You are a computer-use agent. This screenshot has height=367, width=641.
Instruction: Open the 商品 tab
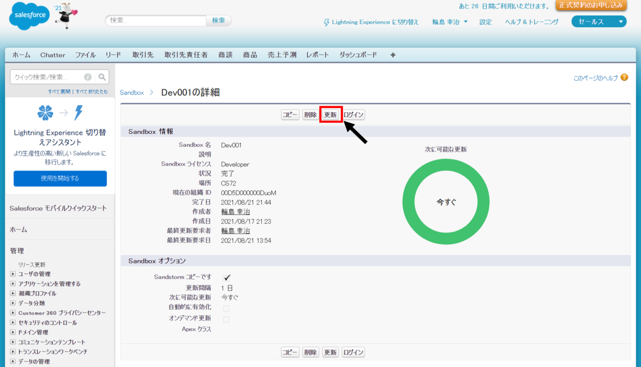click(x=250, y=55)
